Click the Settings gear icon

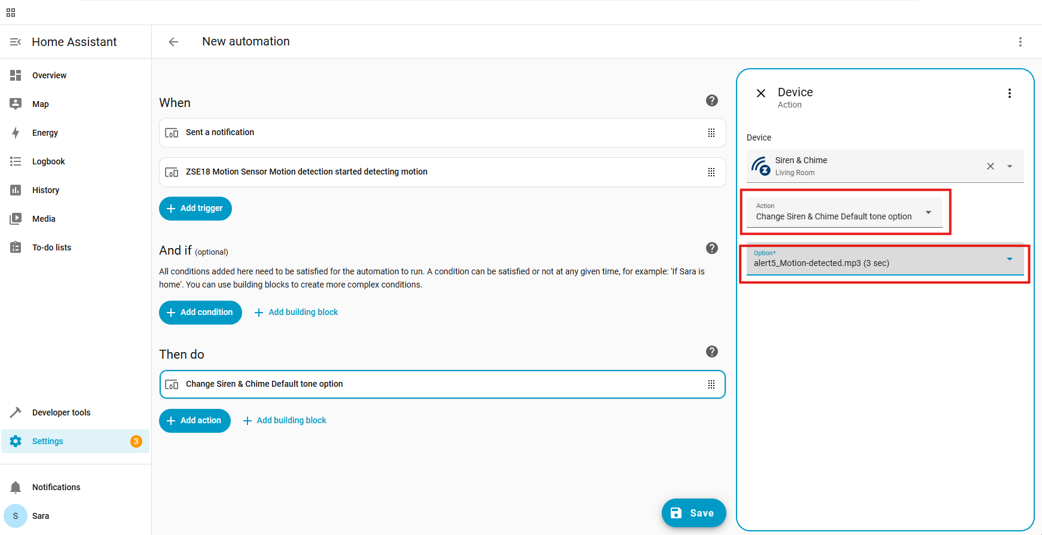16,441
